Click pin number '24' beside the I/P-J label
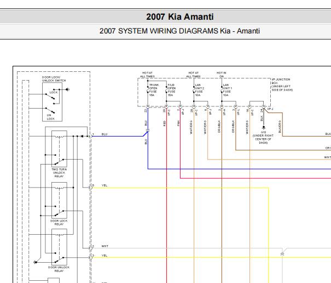The image size is (331, 283). click(262, 110)
